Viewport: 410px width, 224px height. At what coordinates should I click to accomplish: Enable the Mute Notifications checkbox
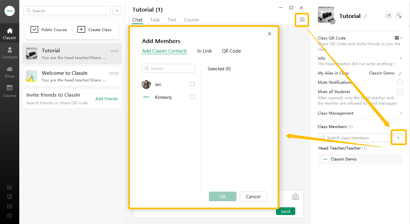[x=400, y=82]
